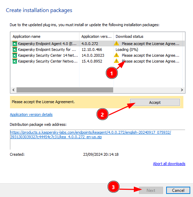Image resolution: width=193 pixels, height=197 pixels.
Task: Click the Abort all downloads link
Action: tap(169, 164)
